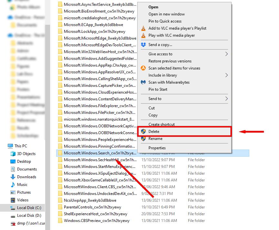This screenshot has height=230, width=279.
Task: Select Delete in the context menu
Action: point(184,132)
